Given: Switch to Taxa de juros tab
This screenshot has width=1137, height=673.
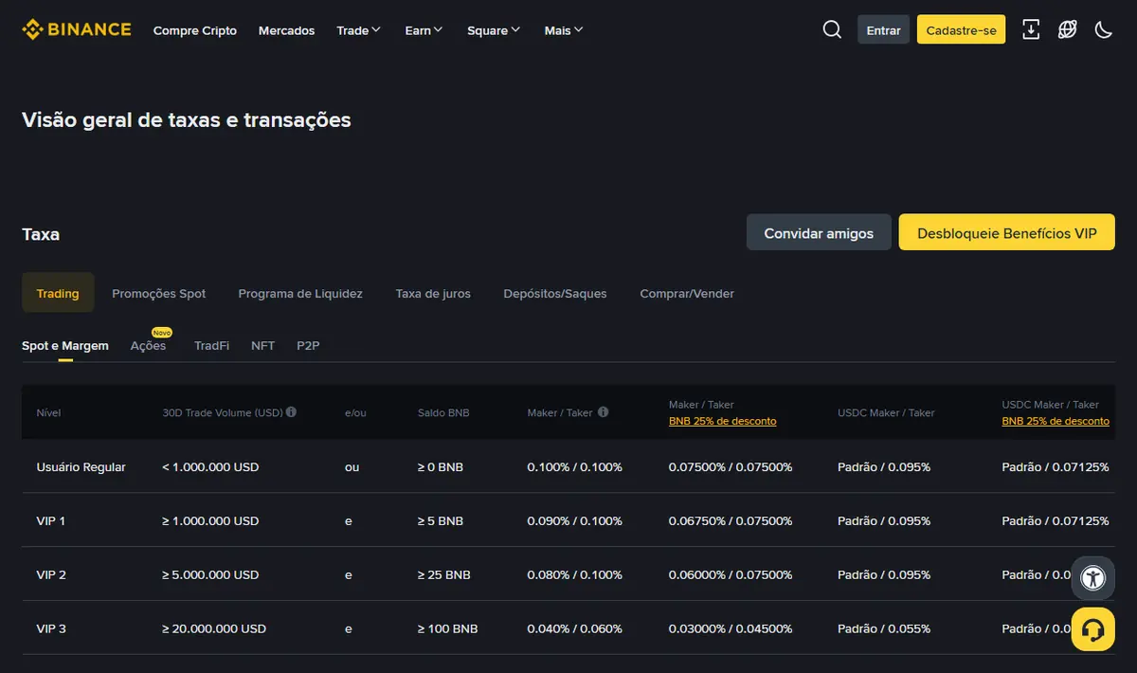Looking at the screenshot, I should [x=433, y=293].
